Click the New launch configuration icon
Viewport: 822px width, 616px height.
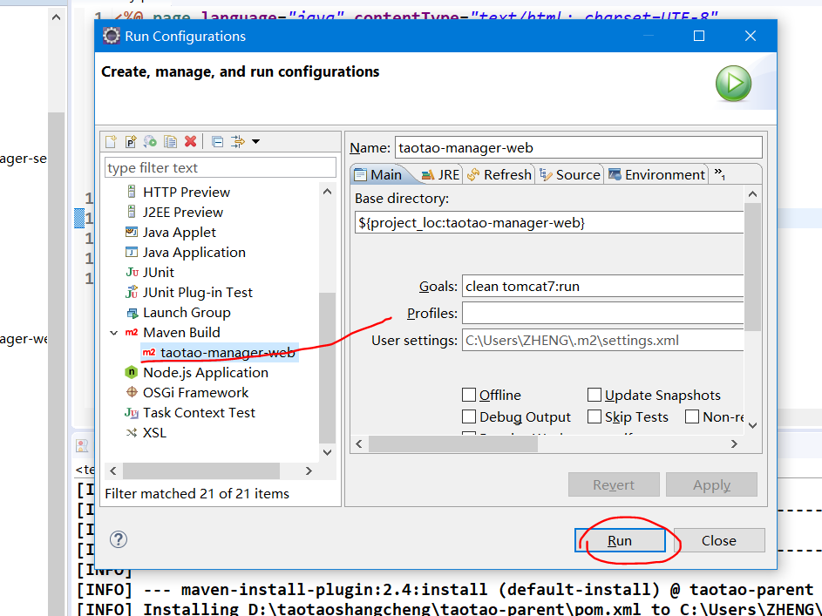tap(111, 141)
